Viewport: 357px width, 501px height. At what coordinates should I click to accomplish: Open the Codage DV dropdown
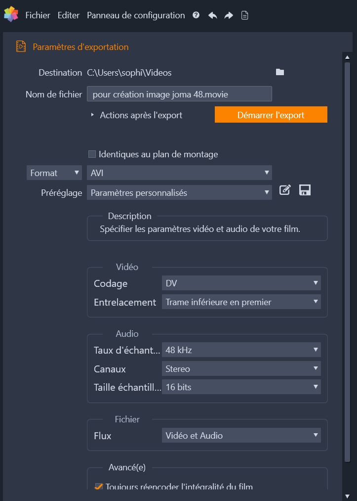point(241,283)
